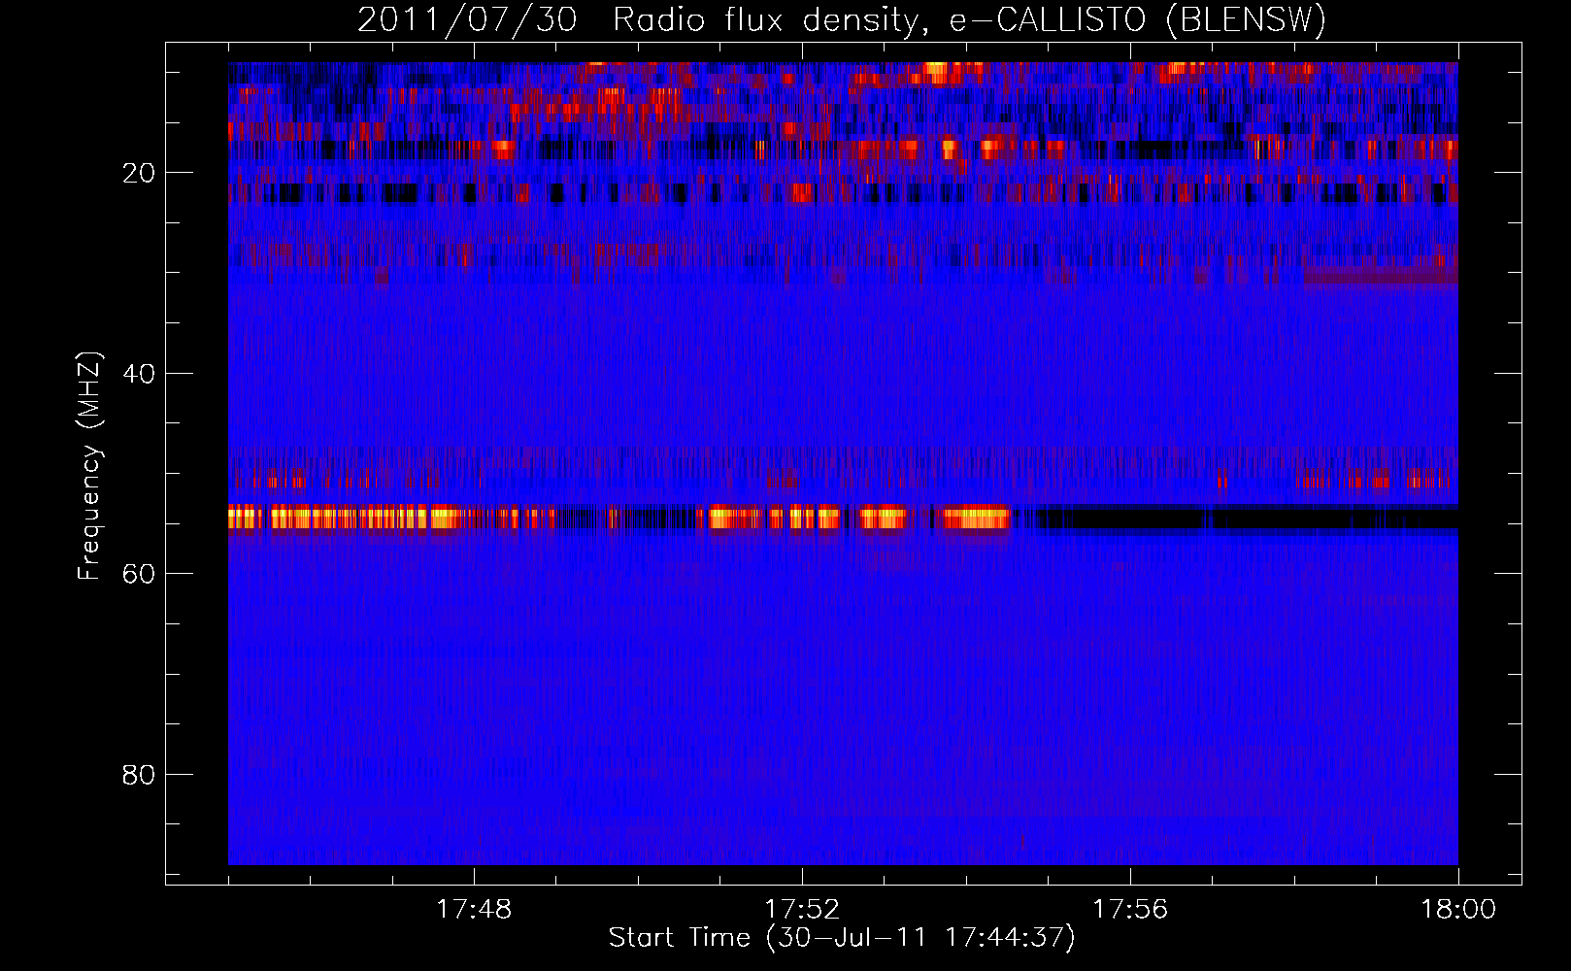Click the 20 frequency tick label
1571x971 pixels.
point(140,173)
